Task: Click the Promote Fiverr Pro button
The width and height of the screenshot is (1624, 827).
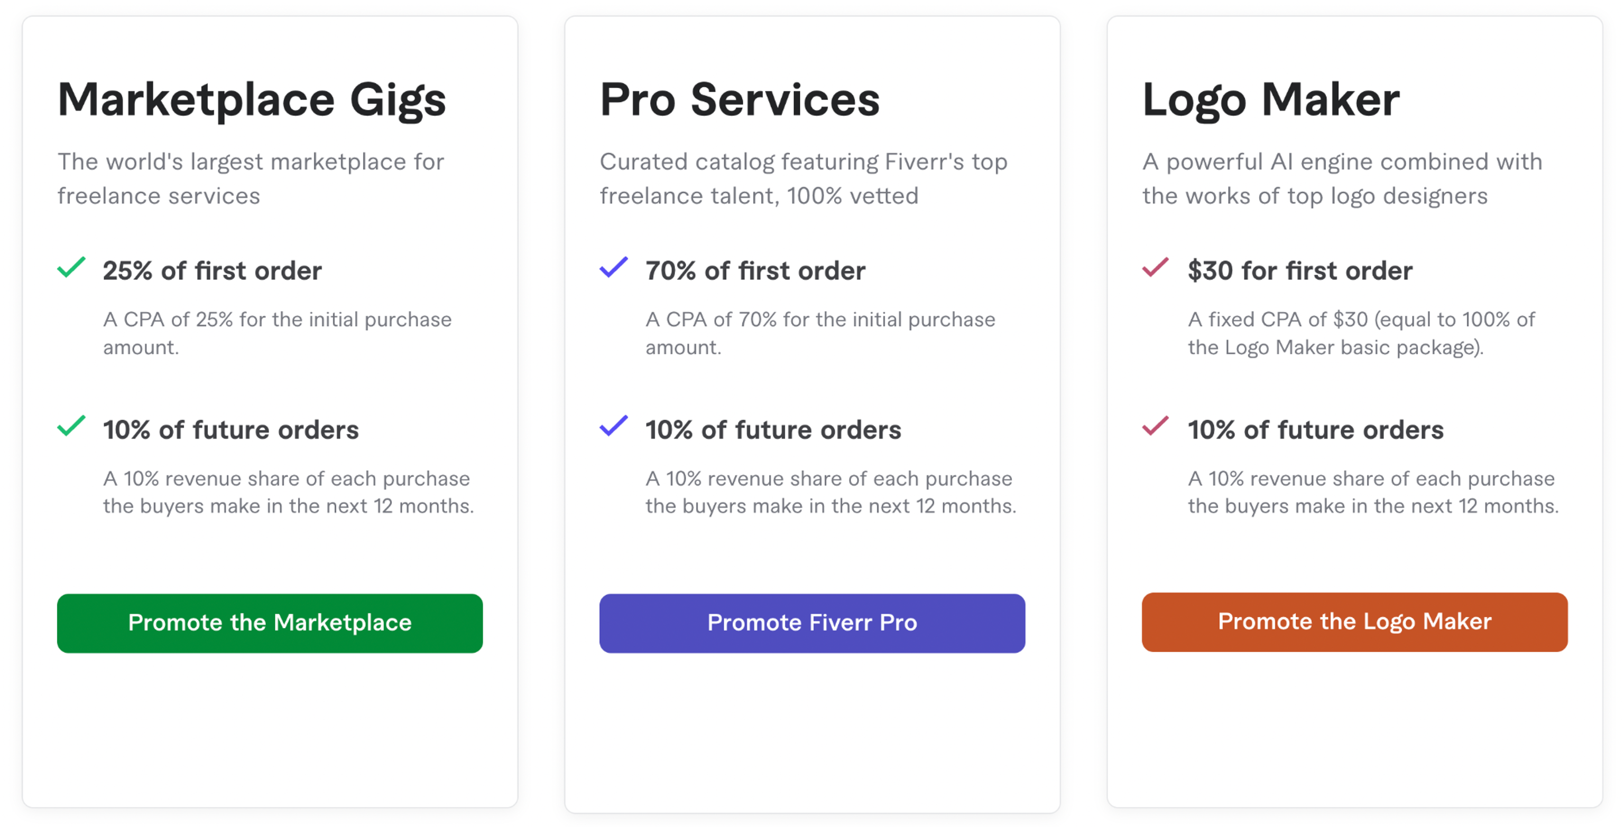Action: pos(812,623)
